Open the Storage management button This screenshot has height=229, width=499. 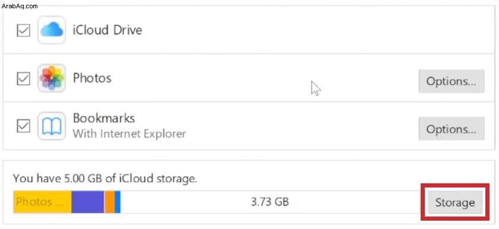click(455, 202)
